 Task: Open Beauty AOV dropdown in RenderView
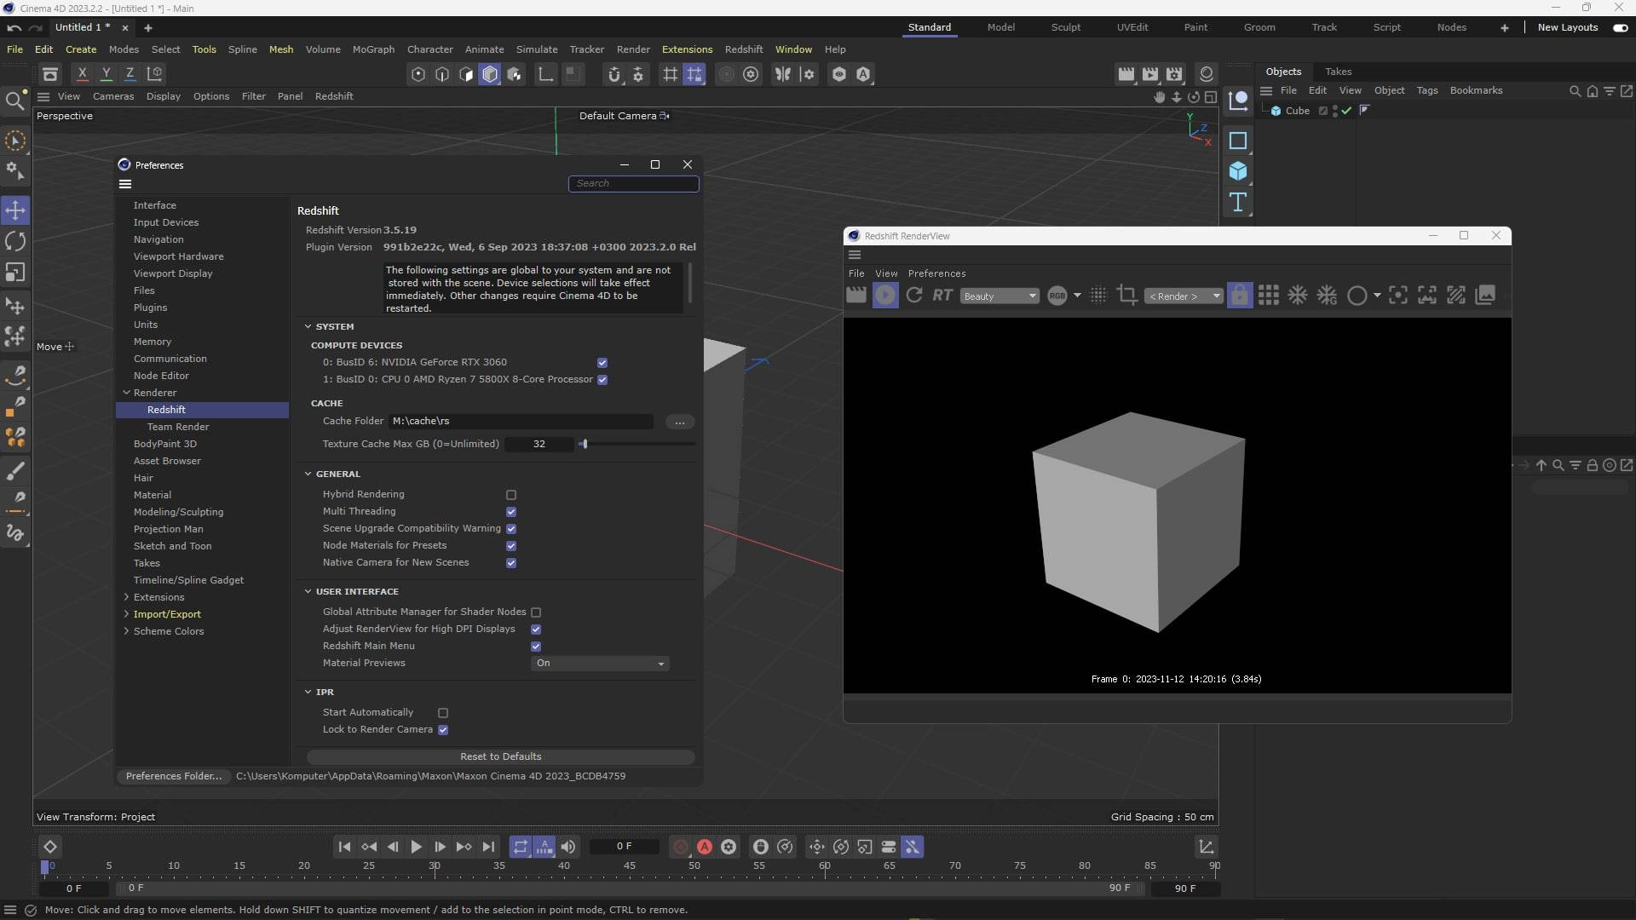click(999, 296)
